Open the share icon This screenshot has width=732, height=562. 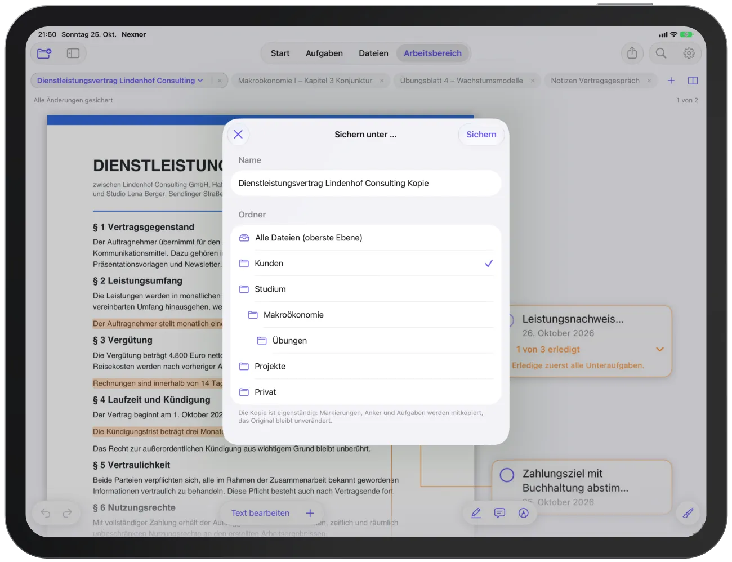632,53
